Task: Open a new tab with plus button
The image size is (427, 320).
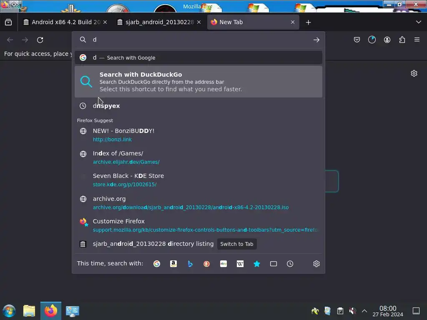Action: tap(308, 22)
